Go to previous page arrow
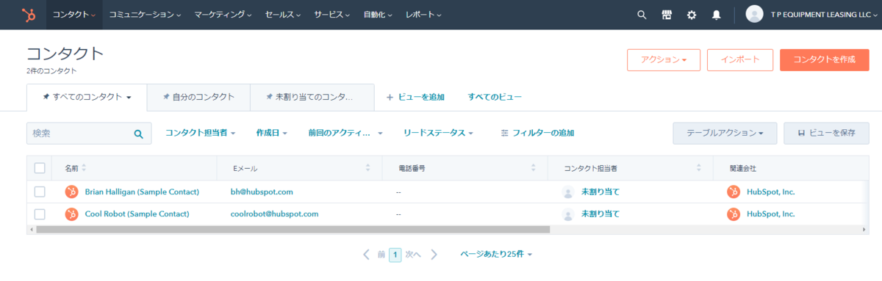This screenshot has height=281, width=882. [366, 255]
